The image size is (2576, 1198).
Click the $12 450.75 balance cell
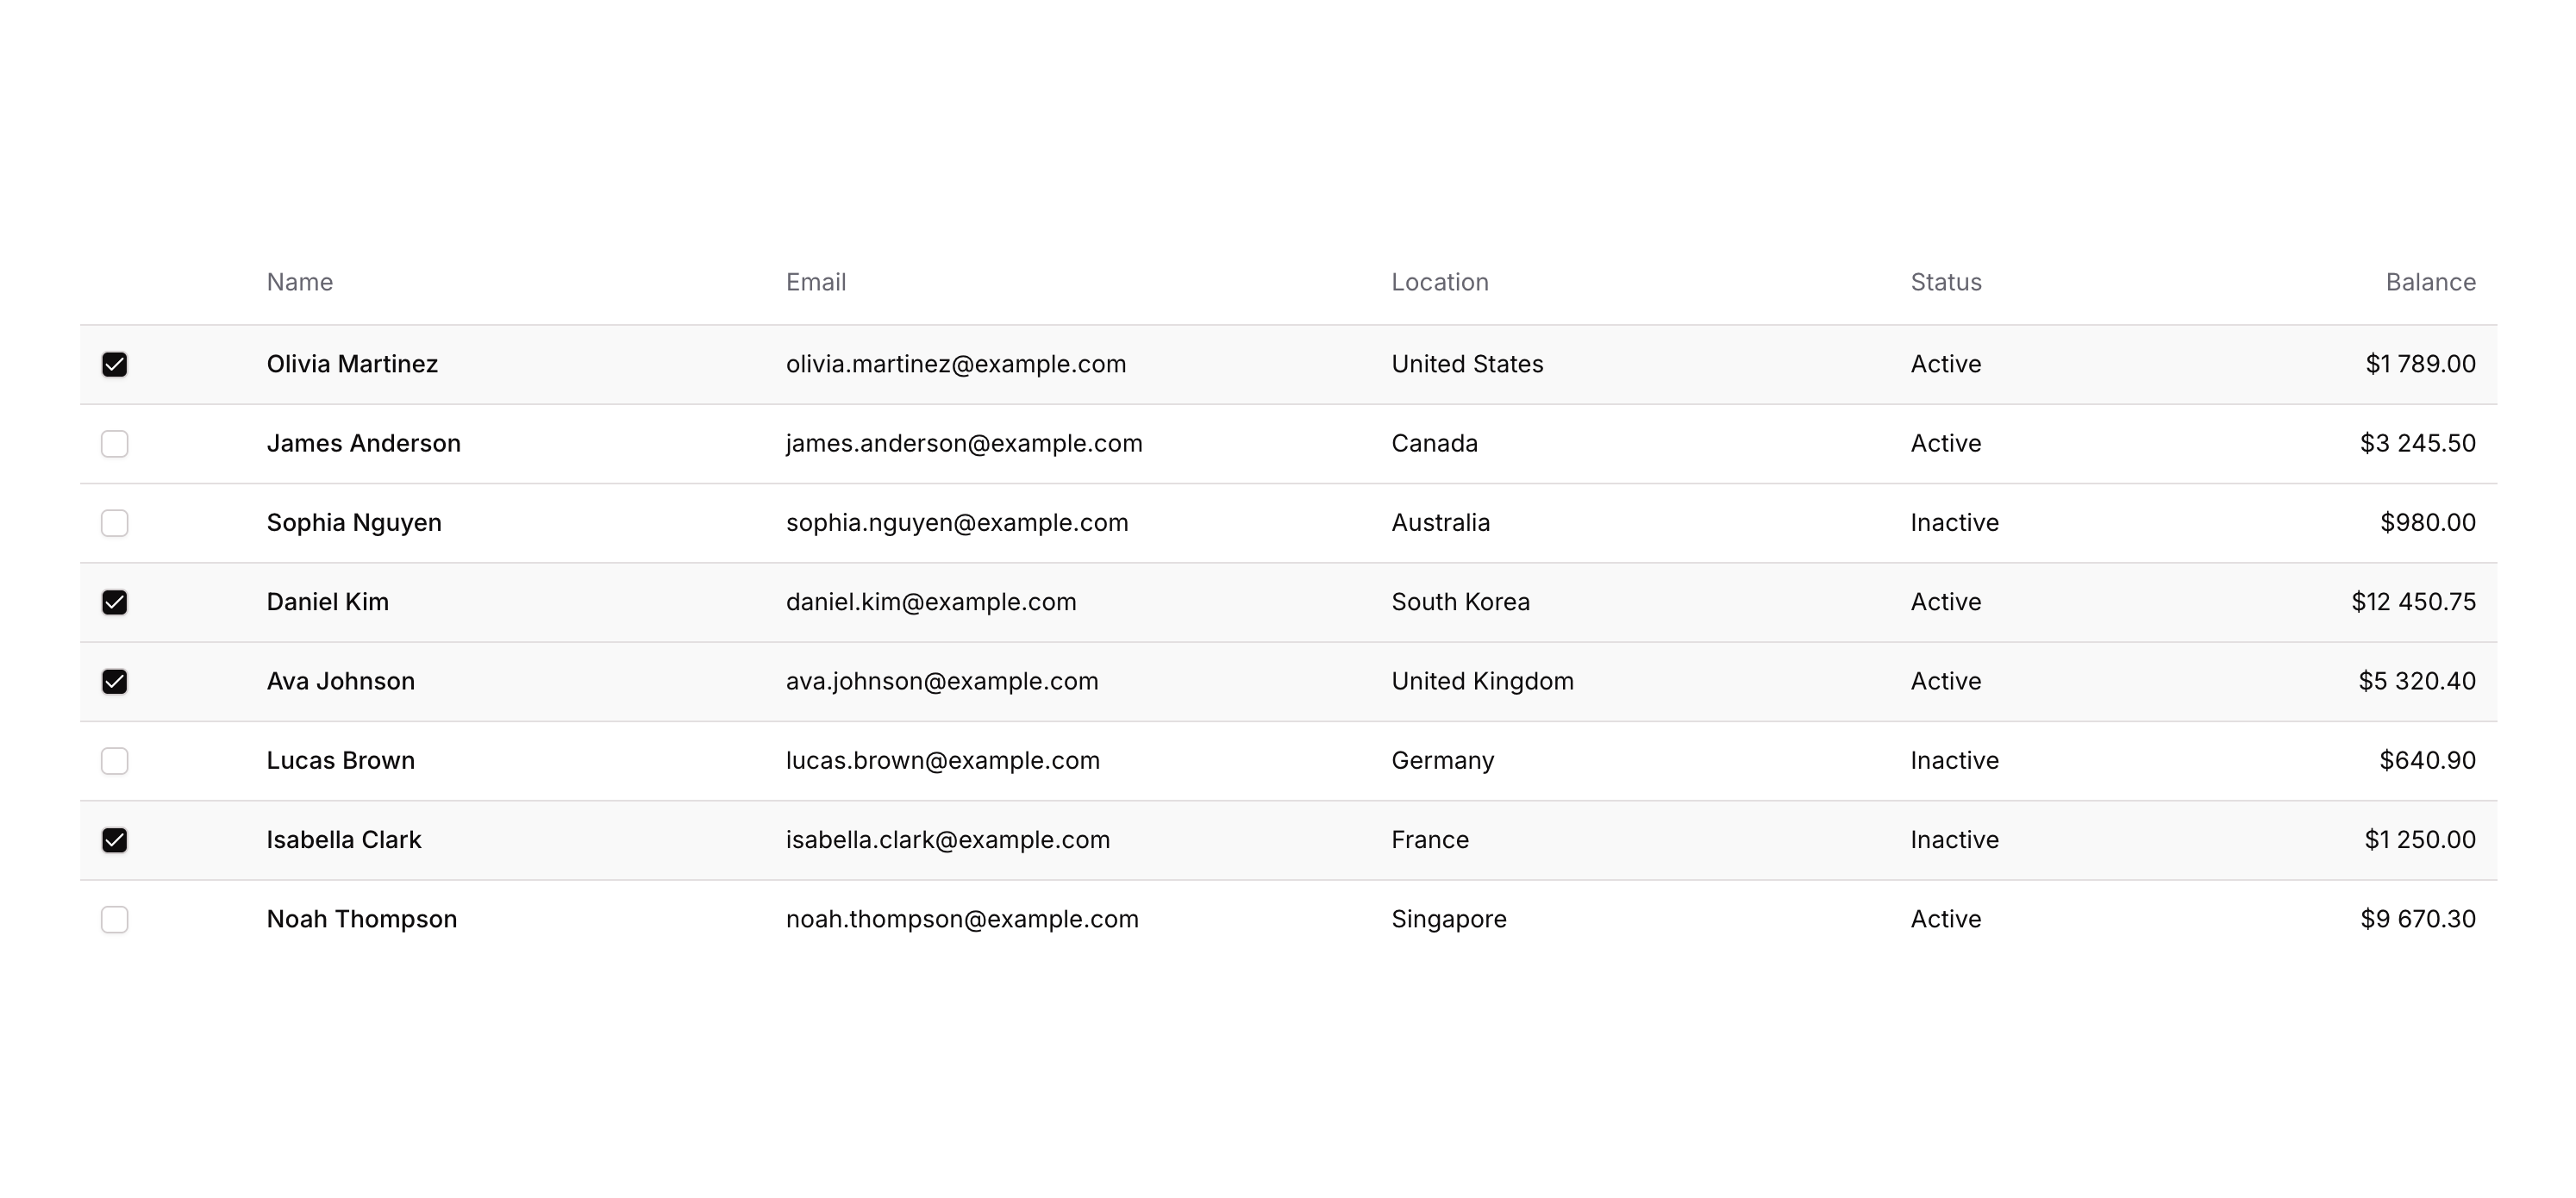[2413, 602]
